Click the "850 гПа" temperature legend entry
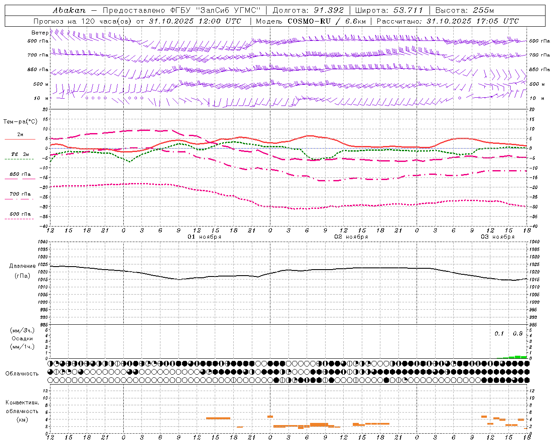The image size is (552, 441). pos(20,174)
